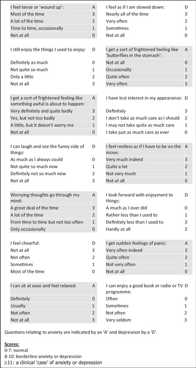Screen dimensions: 196x368
Task: Click the underlined 'Scores:' heading
Action: click(x=12, y=344)
